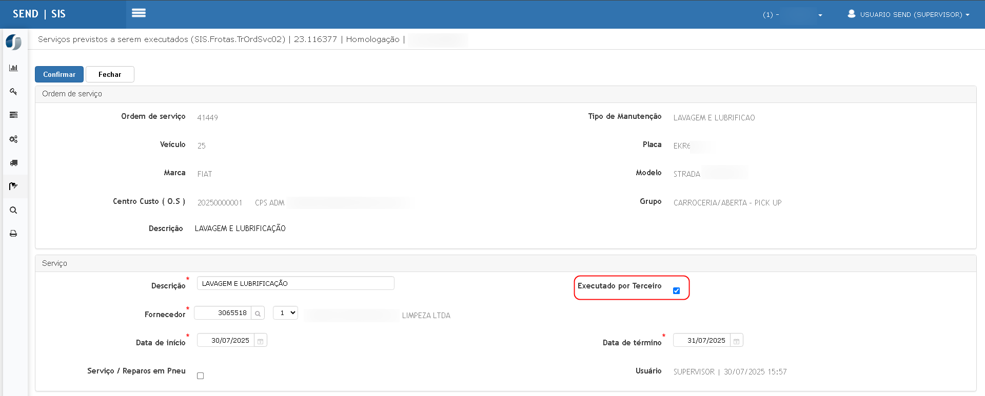The height and width of the screenshot is (396, 985).
Task: Click the Serviço panel header
Action: 506,263
